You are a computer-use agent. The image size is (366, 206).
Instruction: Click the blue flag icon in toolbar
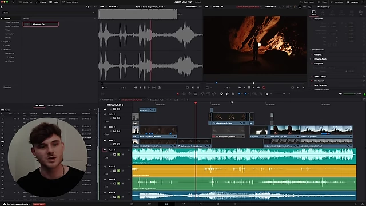click(x=239, y=94)
